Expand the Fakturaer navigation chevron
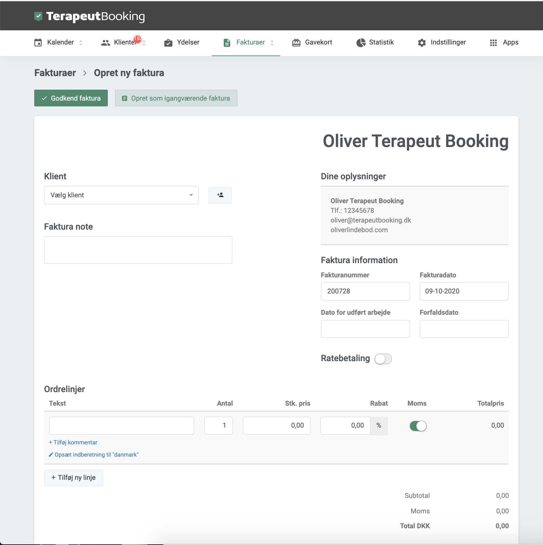The image size is (543, 545). tap(272, 42)
